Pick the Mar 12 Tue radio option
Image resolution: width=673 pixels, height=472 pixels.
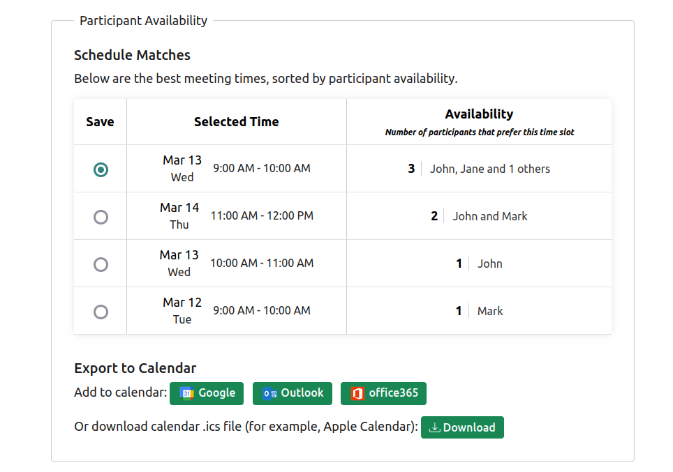[x=101, y=312]
